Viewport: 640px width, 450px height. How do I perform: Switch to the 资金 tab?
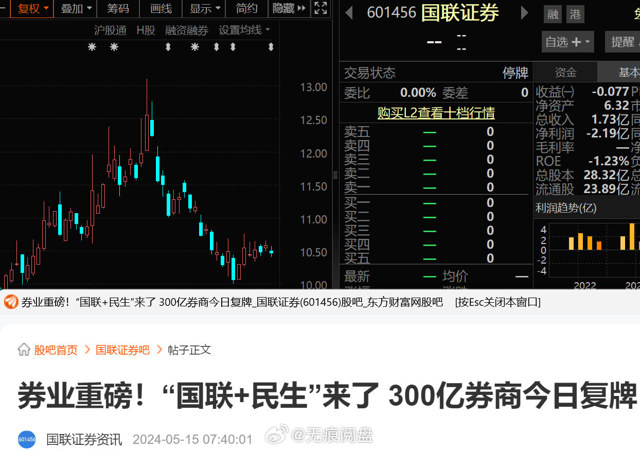coord(565,73)
